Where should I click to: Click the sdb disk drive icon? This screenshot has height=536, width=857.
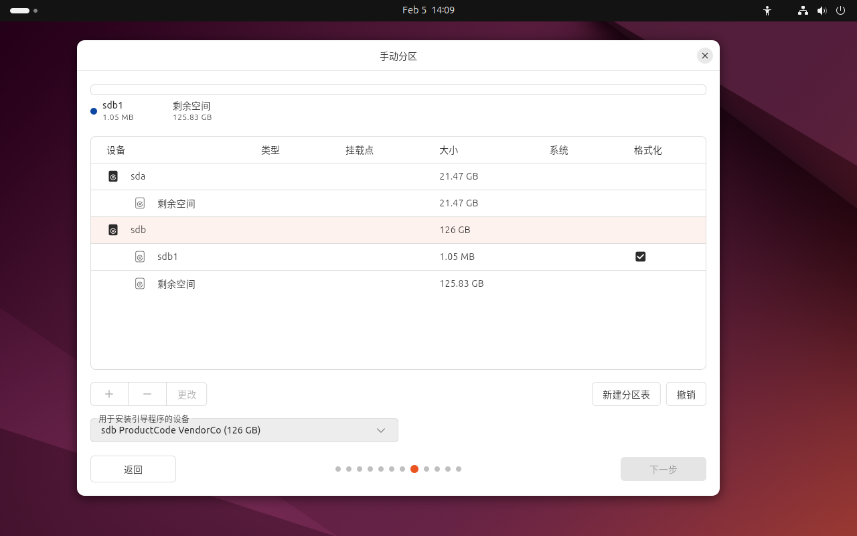click(113, 230)
